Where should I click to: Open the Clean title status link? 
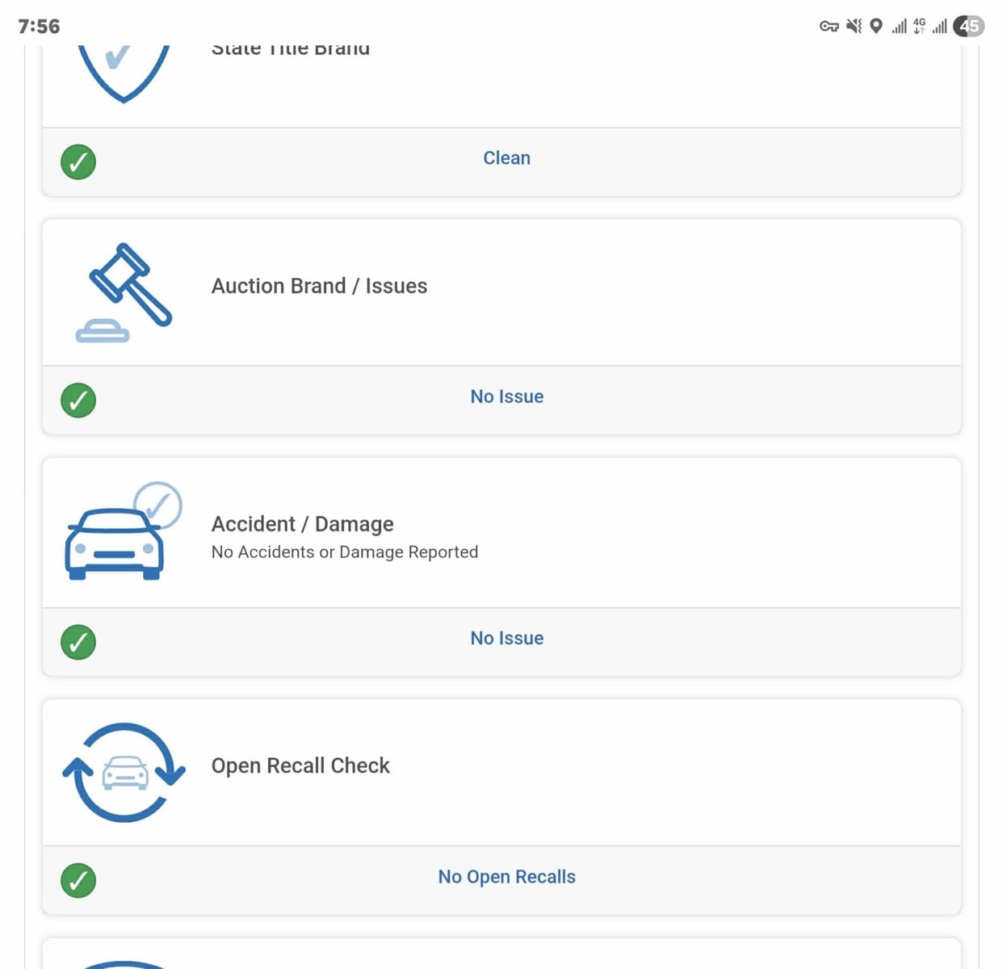(x=506, y=158)
